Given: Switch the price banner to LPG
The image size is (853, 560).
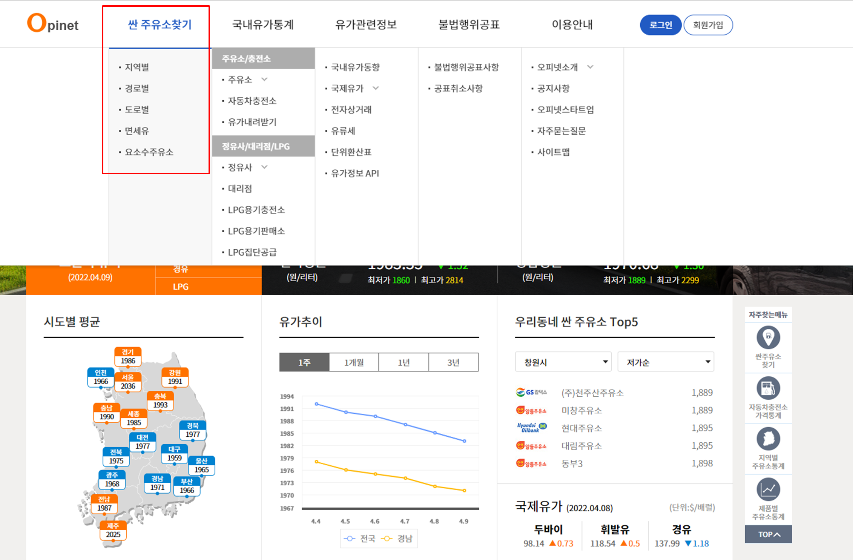Looking at the screenshot, I should click(180, 287).
